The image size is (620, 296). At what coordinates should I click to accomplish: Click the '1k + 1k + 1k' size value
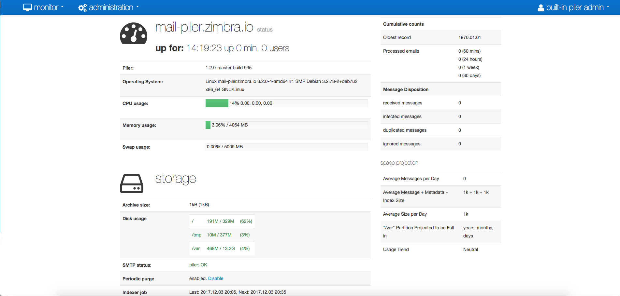tap(476, 192)
